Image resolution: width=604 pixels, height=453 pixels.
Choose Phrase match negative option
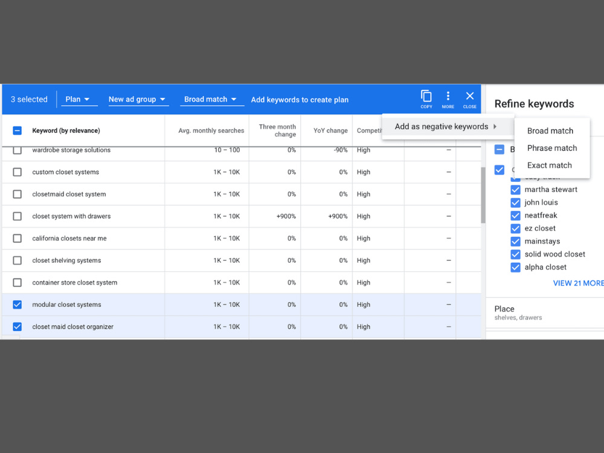pos(552,148)
